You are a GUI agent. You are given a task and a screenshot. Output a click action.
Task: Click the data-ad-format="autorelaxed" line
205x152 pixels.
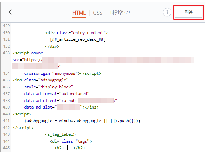[x=57, y=94]
